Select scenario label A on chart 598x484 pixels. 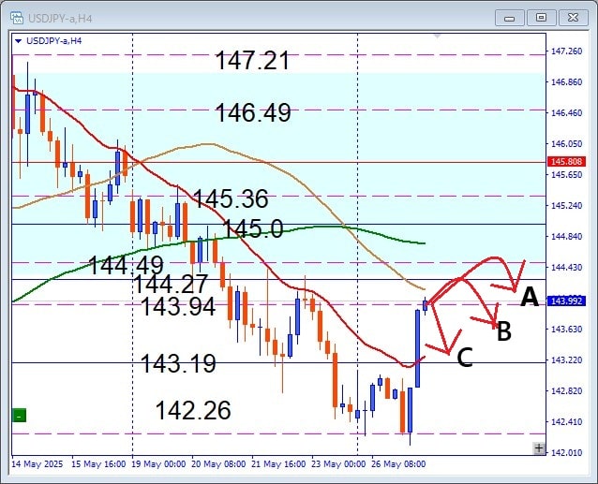(x=530, y=297)
